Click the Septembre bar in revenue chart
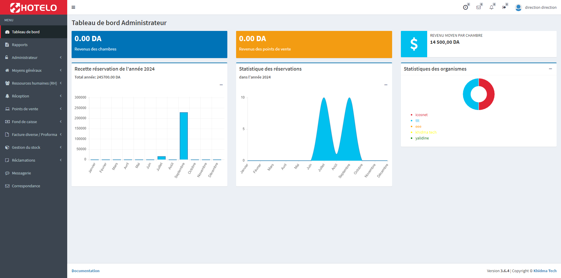This screenshot has height=278, width=561. (184, 136)
